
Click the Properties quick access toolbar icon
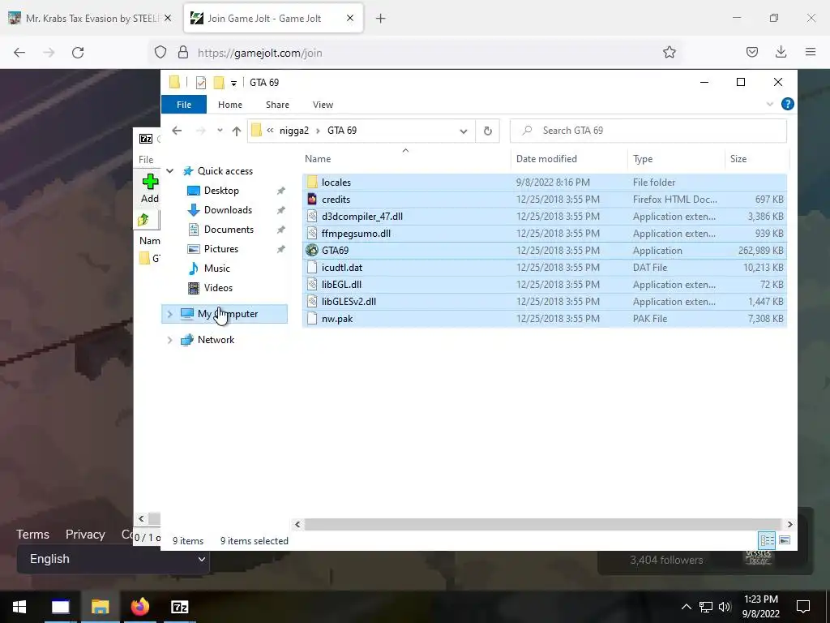coord(201,83)
